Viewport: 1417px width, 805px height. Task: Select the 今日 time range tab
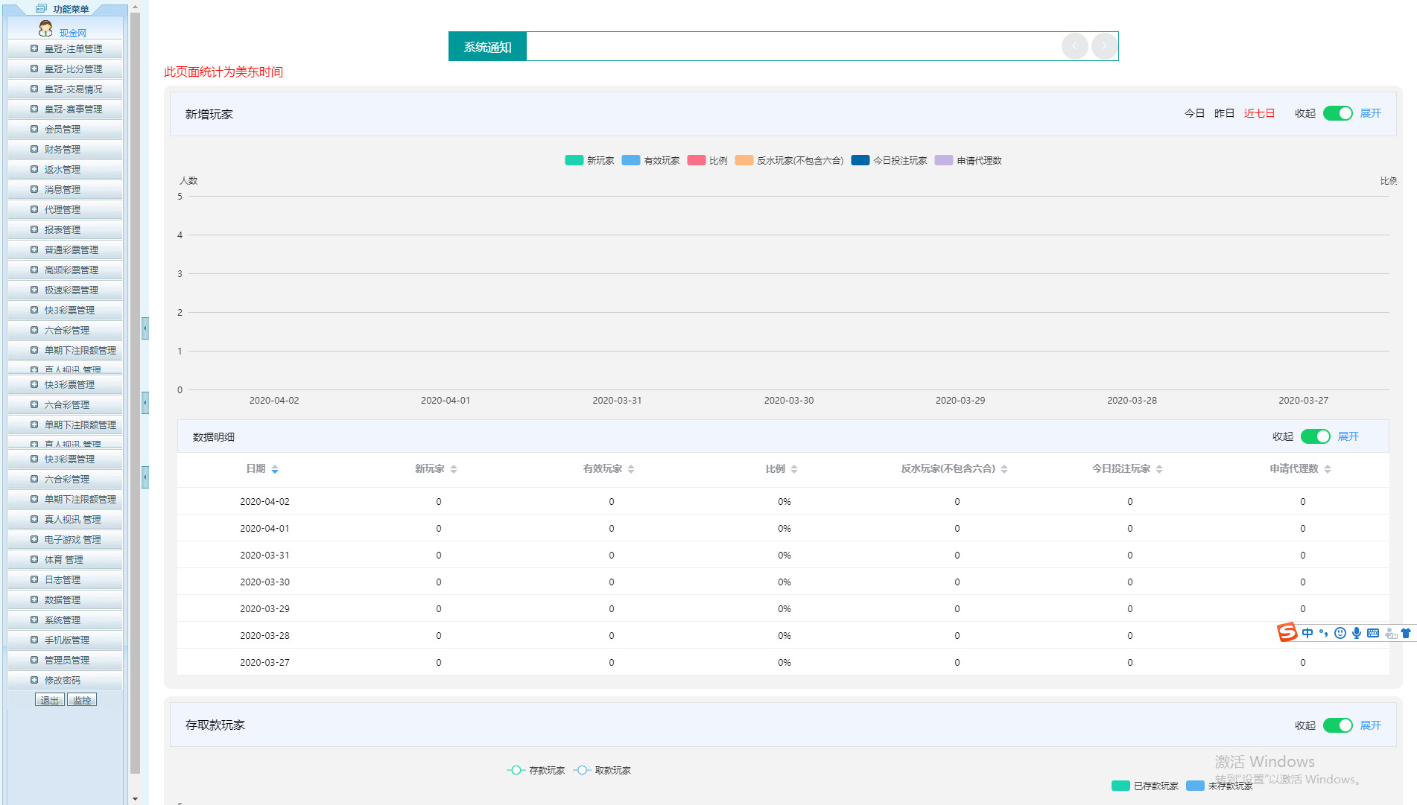point(1194,113)
